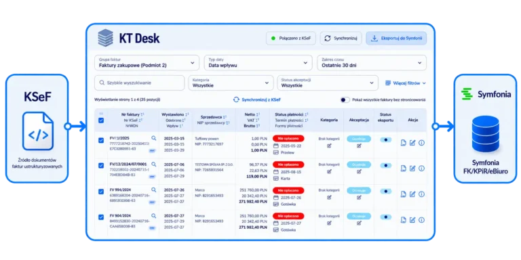Open the PDF document icon for FV 904/2024
This screenshot has height=260, width=521.
[x=404, y=220]
